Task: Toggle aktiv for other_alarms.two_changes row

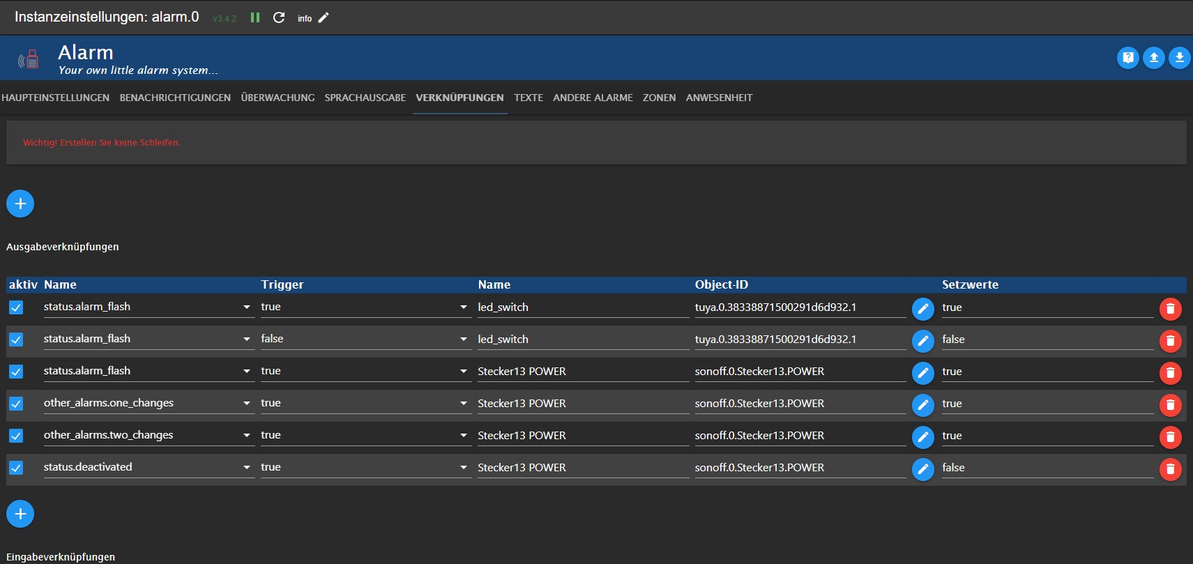Action: tap(16, 436)
